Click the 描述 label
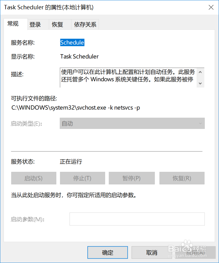Image resolution: width=219 pixels, height=263 pixels. [17, 74]
